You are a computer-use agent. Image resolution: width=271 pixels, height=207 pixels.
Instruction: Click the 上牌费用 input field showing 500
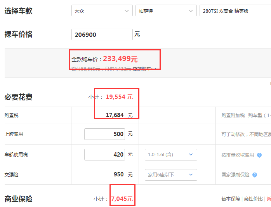click(x=104, y=134)
